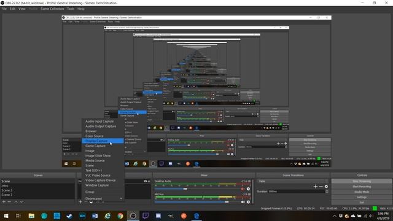Click Stop Streaming button

point(362,181)
